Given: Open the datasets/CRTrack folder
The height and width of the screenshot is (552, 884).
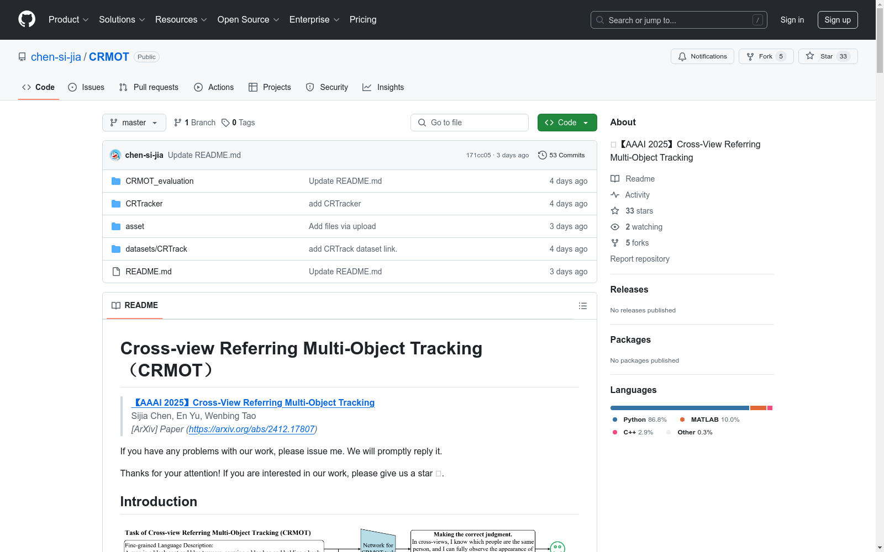Looking at the screenshot, I should pyautogui.click(x=156, y=249).
